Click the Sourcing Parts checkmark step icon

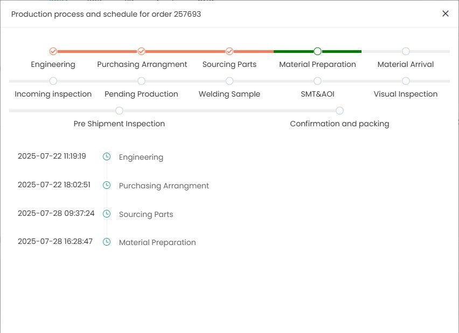(229, 51)
